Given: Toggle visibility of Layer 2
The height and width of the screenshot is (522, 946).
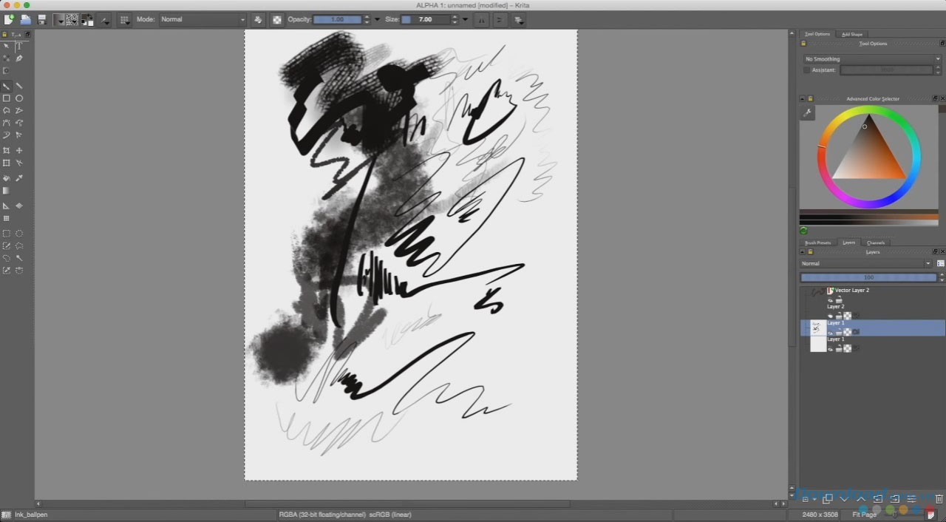Looking at the screenshot, I should 830,316.
